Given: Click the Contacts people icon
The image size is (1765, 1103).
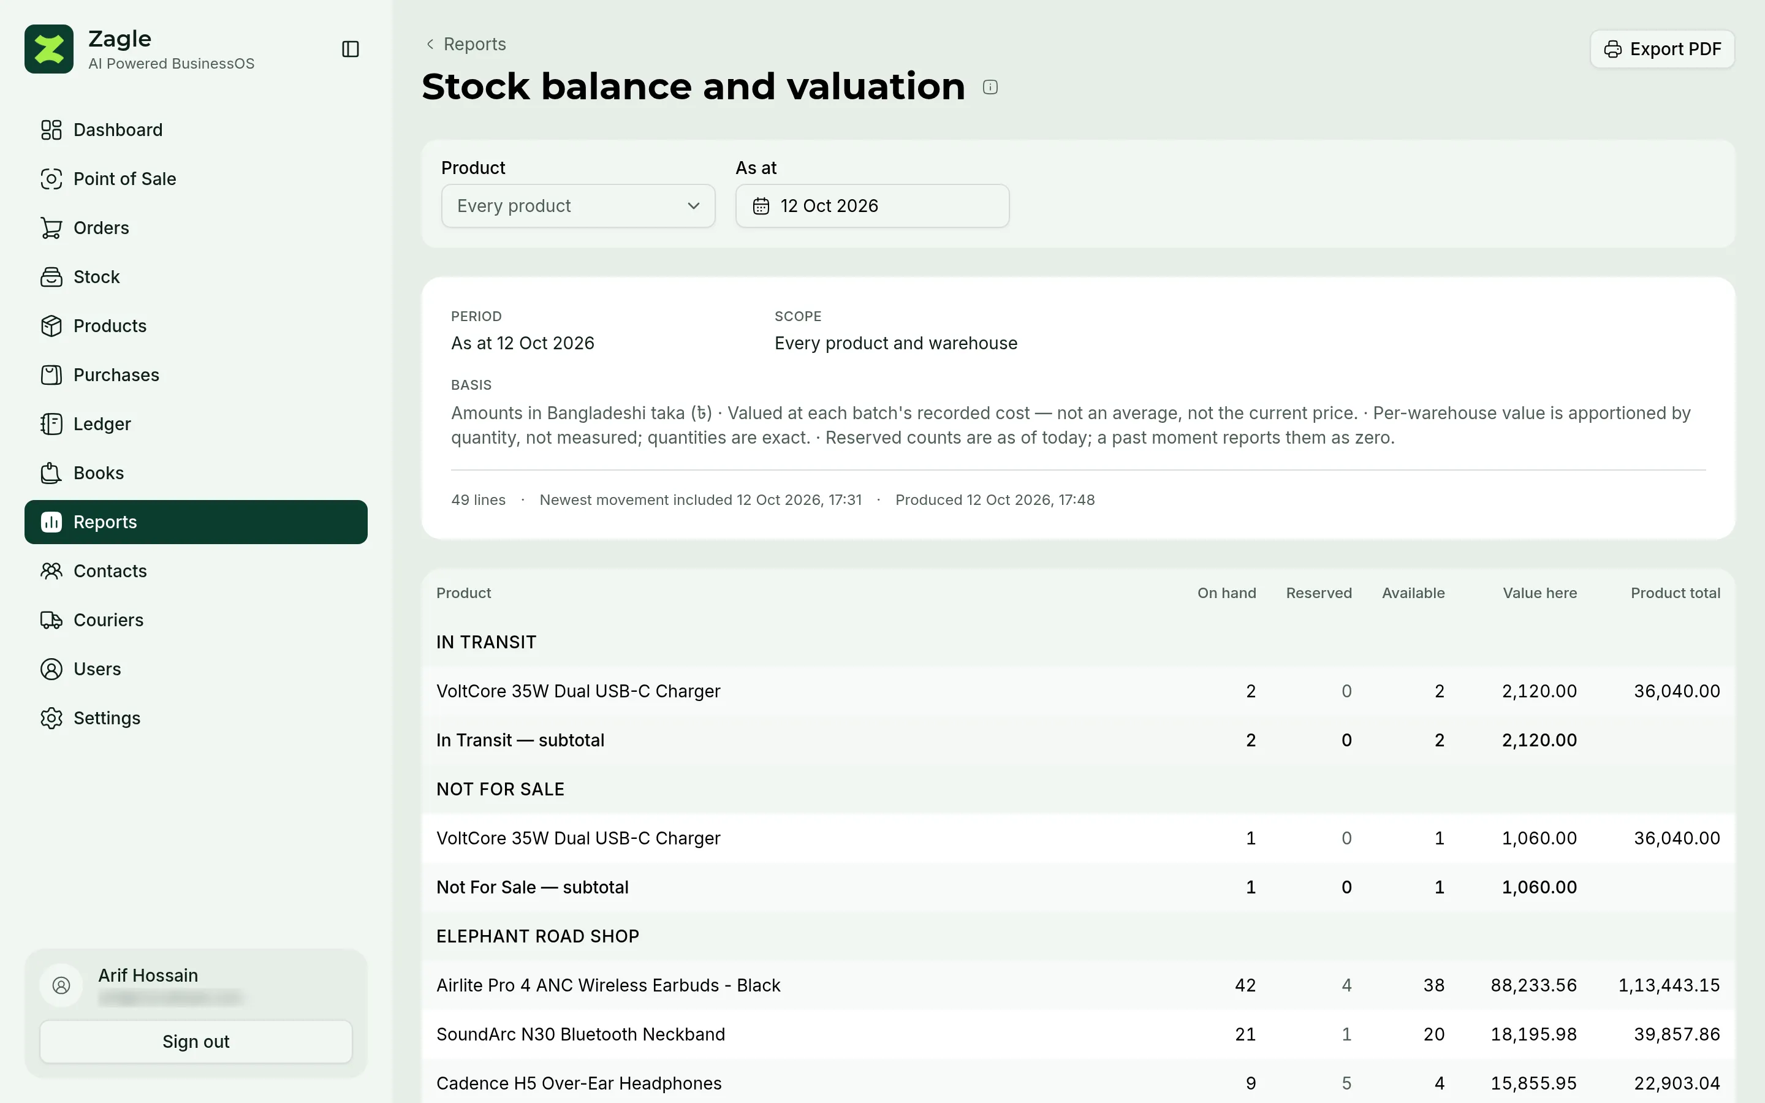Looking at the screenshot, I should [x=51, y=570].
